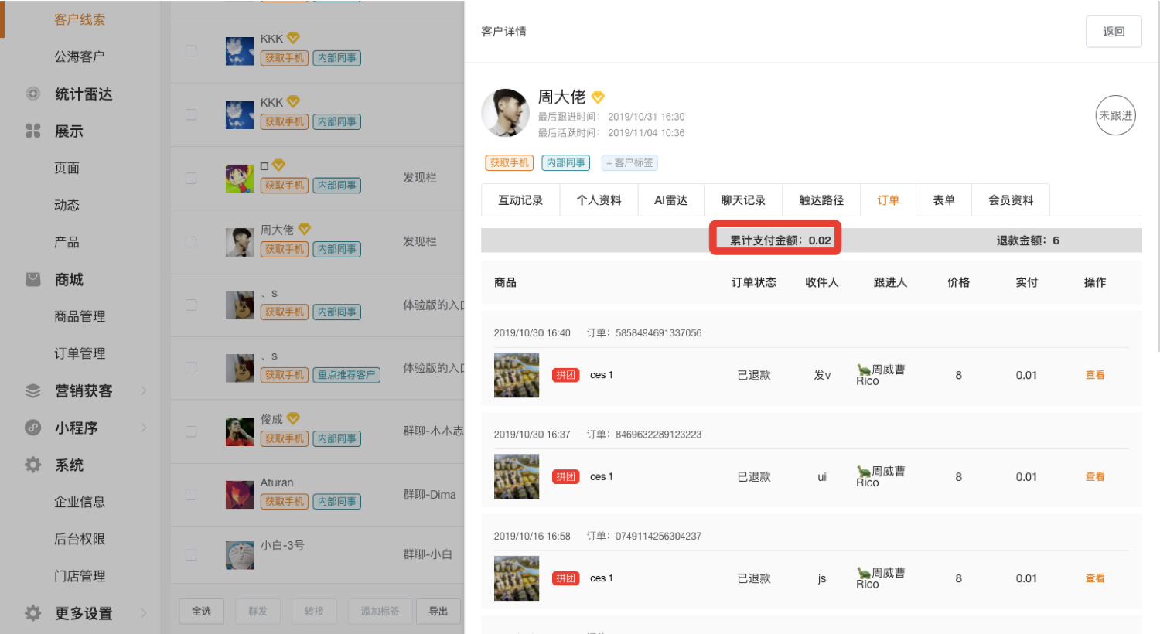Open product thumbnail of order 8469632289123223

(x=517, y=477)
